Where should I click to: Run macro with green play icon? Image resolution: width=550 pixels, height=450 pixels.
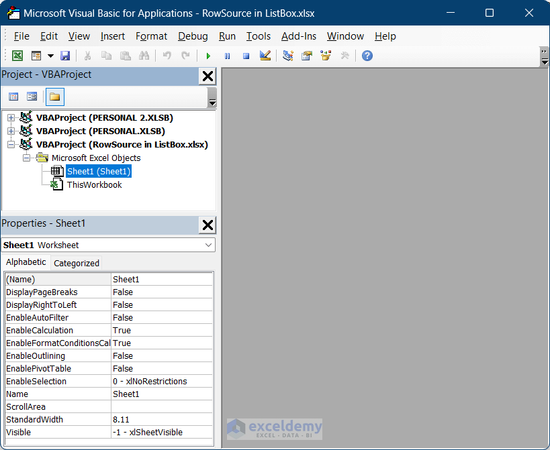coord(208,56)
